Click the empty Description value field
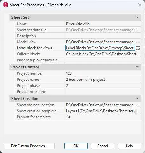 [103, 36]
